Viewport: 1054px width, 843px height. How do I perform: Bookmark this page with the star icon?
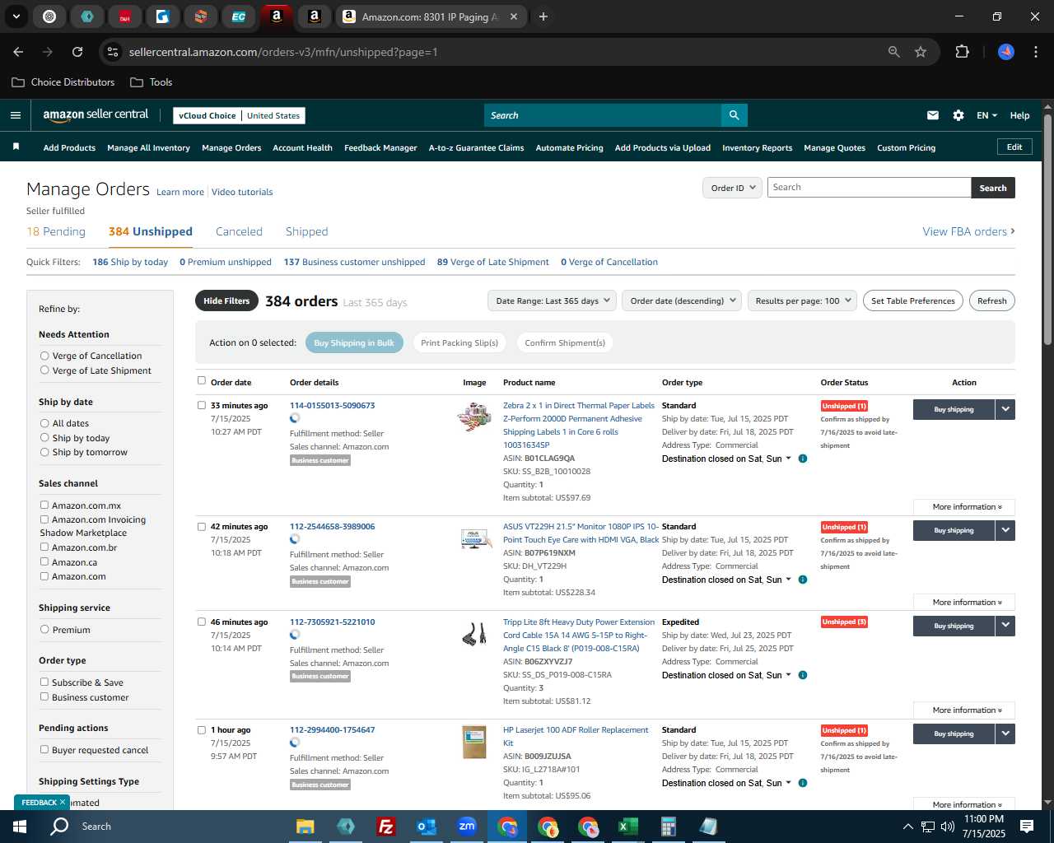coord(921,52)
